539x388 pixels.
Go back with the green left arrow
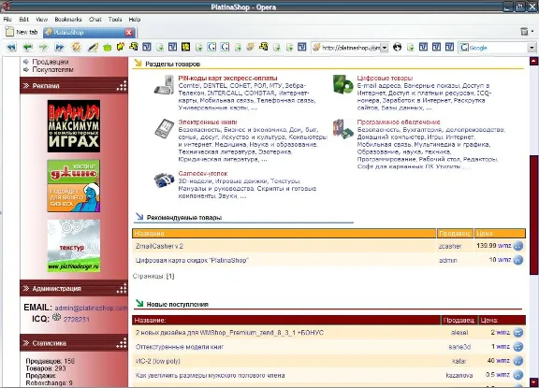[27, 47]
